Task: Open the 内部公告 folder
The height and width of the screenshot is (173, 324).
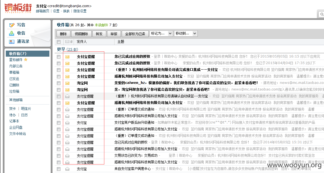Action: (16, 66)
